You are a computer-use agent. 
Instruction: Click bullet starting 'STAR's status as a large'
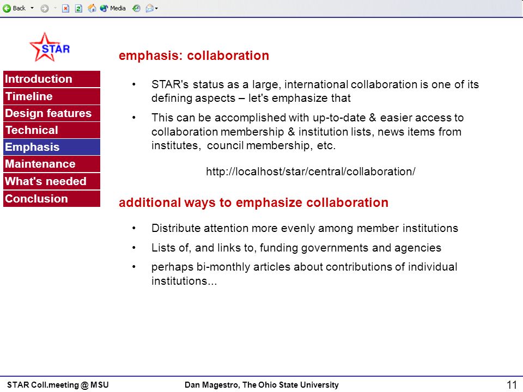[315, 91]
